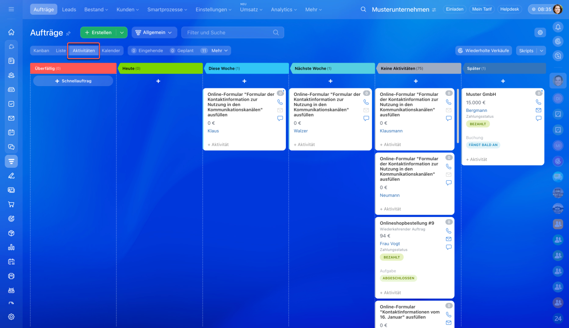
Task: Open the mail envelope icon in left sidebar
Action: (x=11, y=118)
